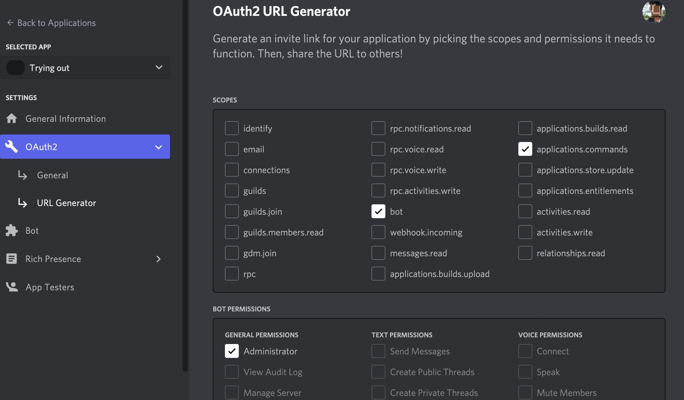Check the identify scope
684x400 pixels.
(232, 128)
